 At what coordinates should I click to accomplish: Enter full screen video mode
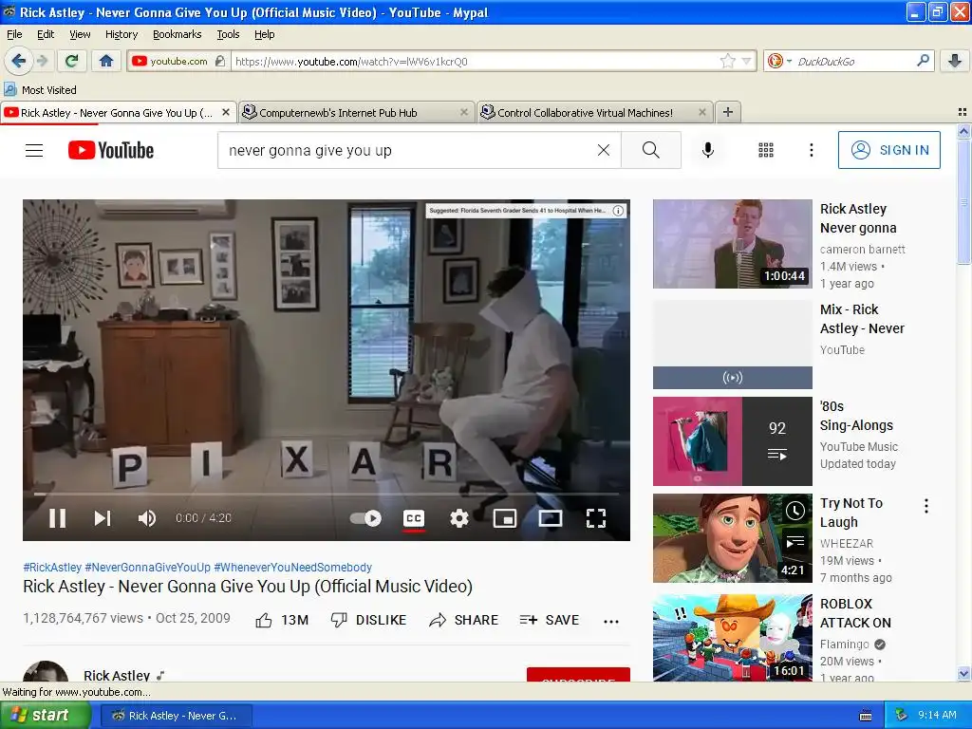[596, 518]
